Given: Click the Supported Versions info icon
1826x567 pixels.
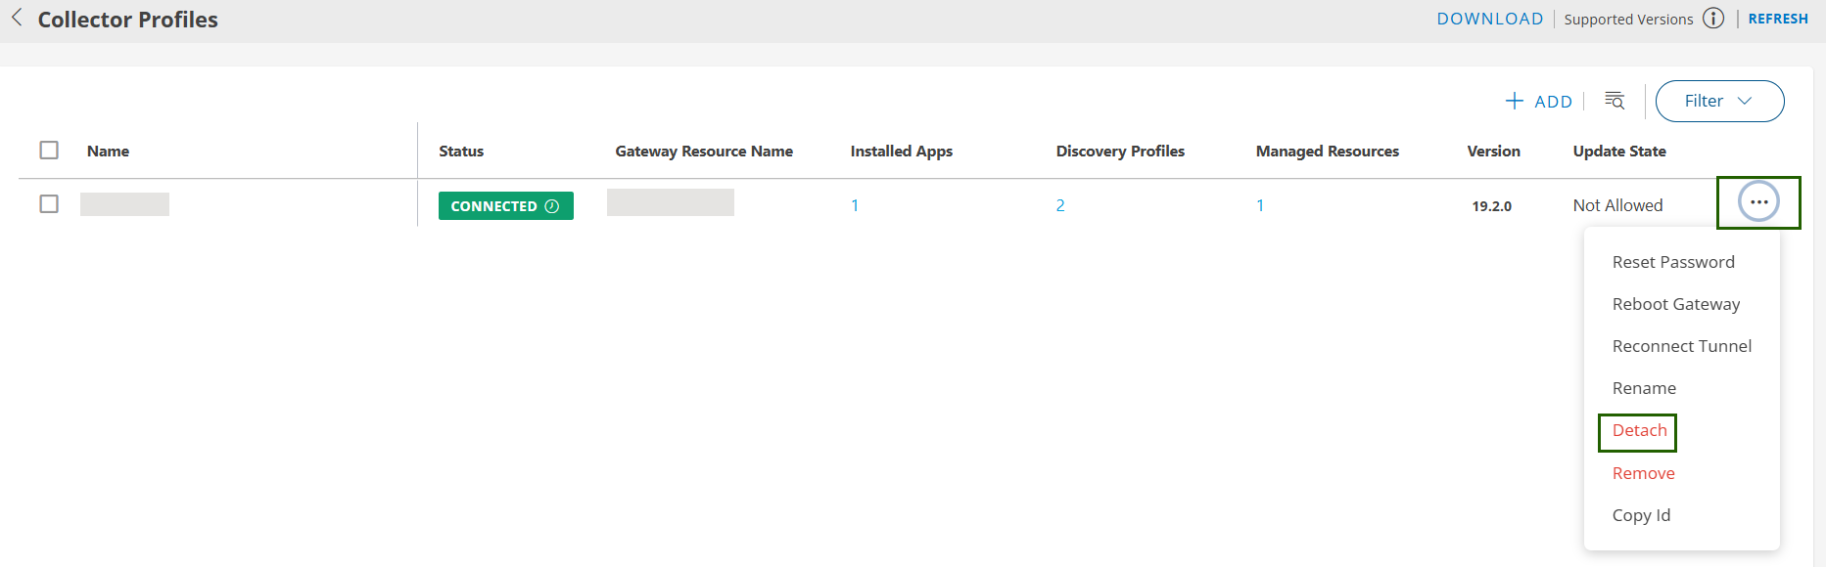Looking at the screenshot, I should 1713,19.
